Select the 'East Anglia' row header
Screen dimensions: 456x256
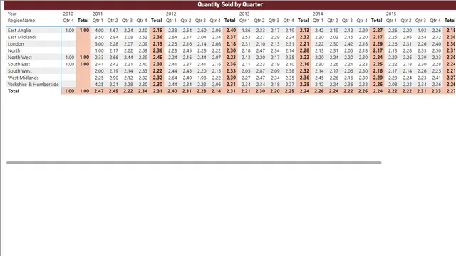pos(19,30)
